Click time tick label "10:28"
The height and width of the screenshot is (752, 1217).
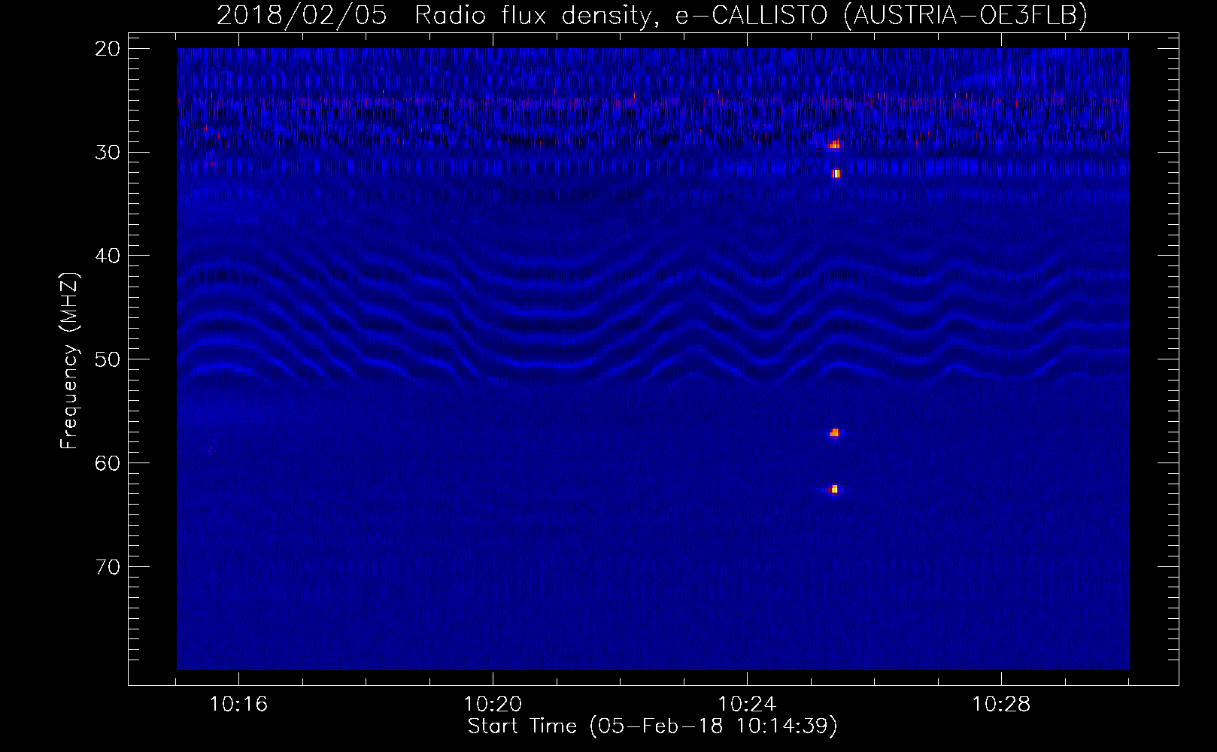(x=1001, y=705)
